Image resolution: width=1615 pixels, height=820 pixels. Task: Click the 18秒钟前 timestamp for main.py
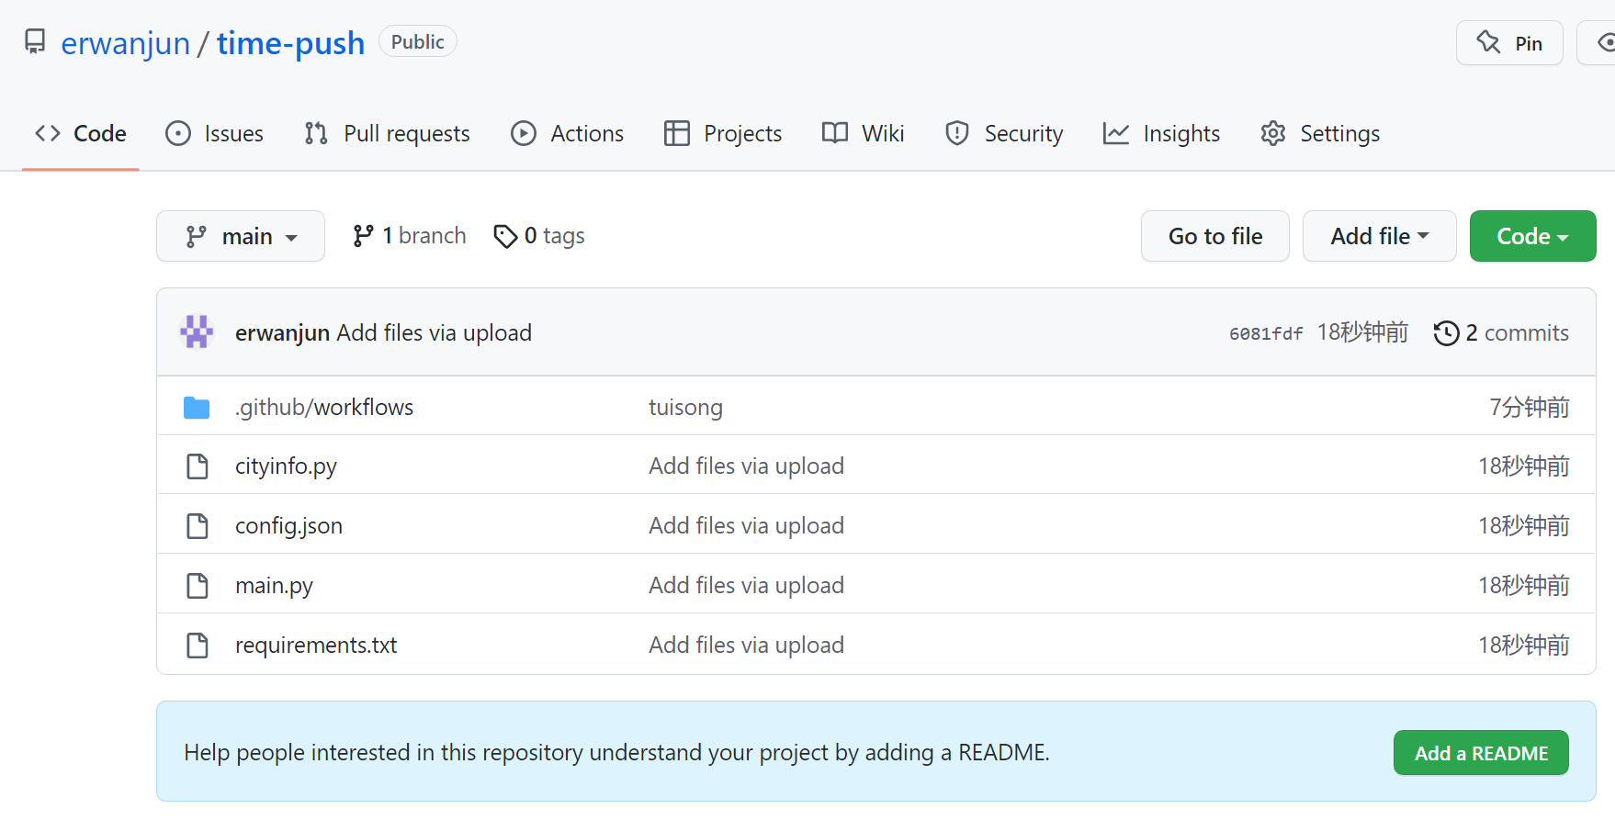pyautogui.click(x=1523, y=585)
